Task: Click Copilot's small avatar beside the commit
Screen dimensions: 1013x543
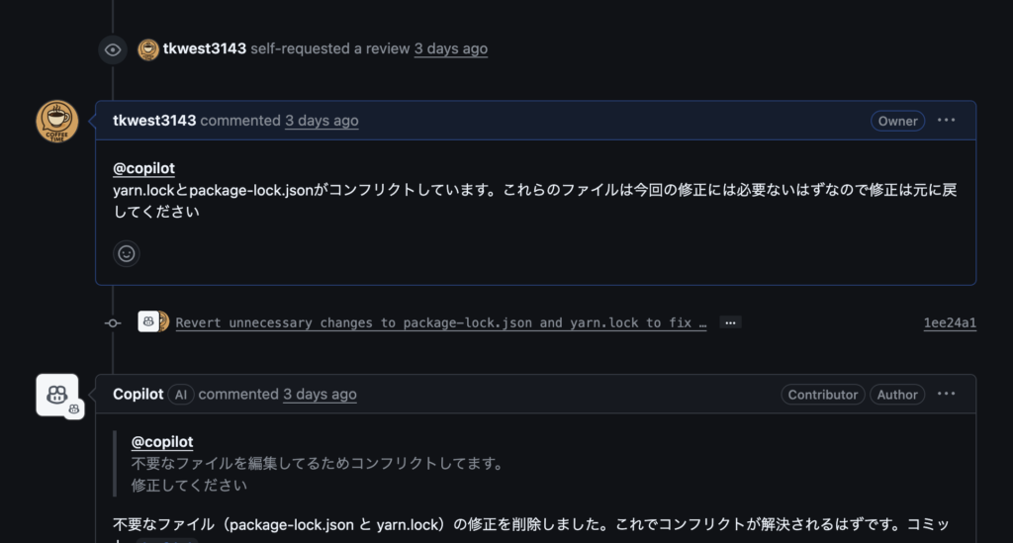Action: [148, 321]
